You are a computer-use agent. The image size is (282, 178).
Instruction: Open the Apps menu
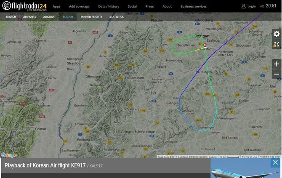56,6
